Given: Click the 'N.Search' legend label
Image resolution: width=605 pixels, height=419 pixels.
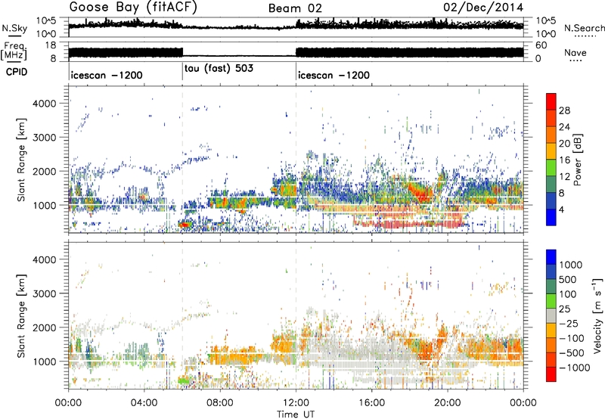Looking at the screenshot, I should (x=584, y=28).
